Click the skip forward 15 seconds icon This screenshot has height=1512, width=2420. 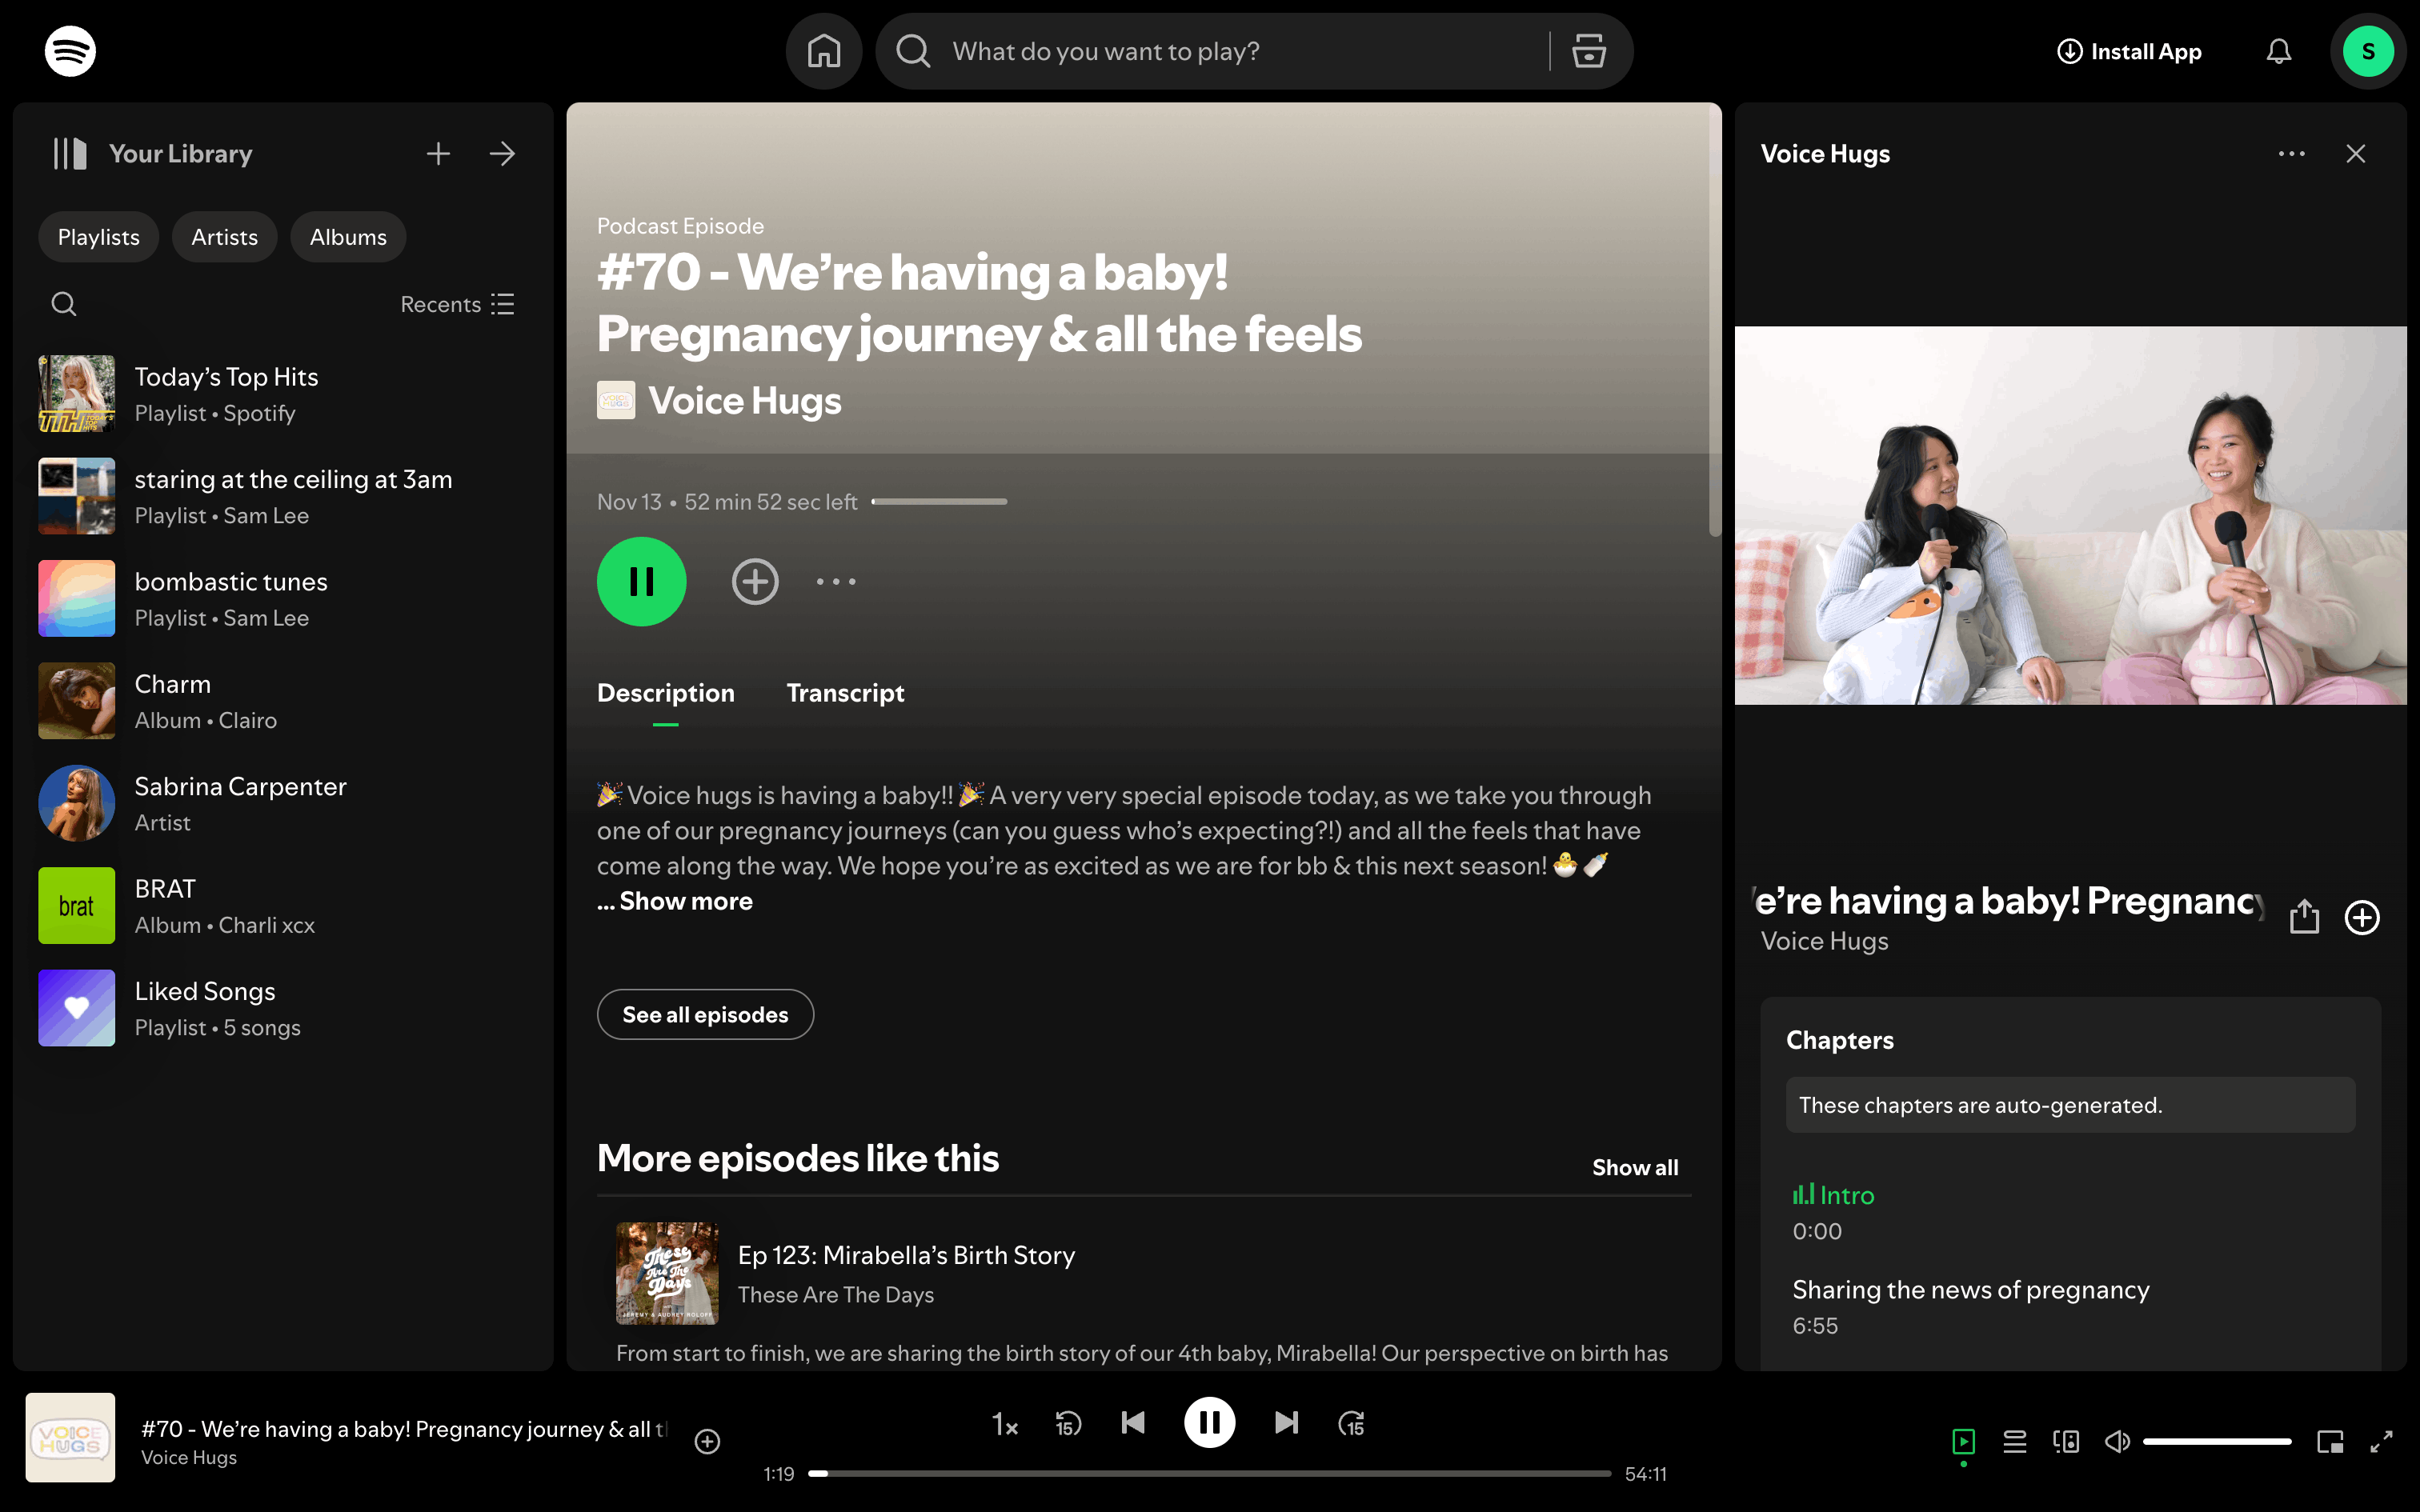tap(1351, 1423)
